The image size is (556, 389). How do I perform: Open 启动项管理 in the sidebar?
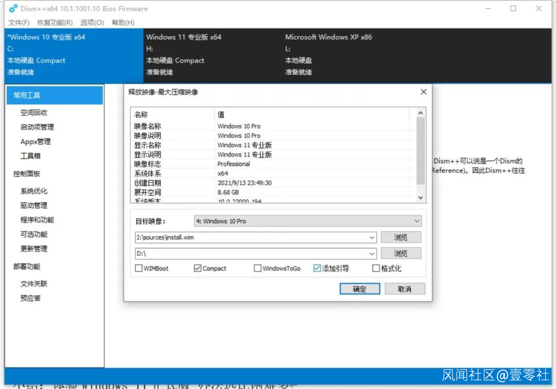tap(37, 127)
